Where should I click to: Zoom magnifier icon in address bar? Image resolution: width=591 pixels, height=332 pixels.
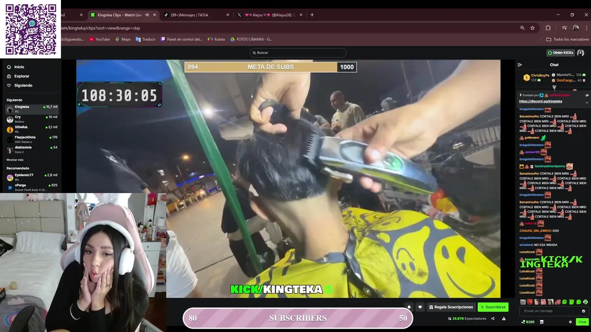tap(522, 28)
